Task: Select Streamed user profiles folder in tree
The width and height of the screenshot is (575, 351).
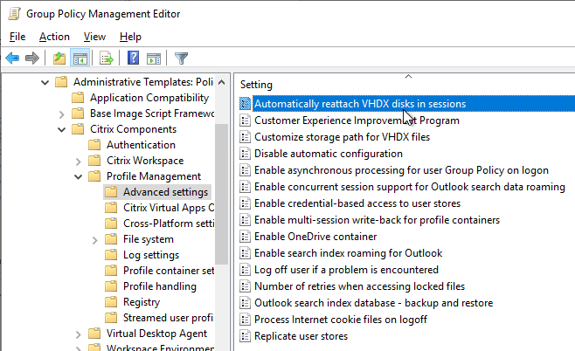Action: tap(168, 317)
